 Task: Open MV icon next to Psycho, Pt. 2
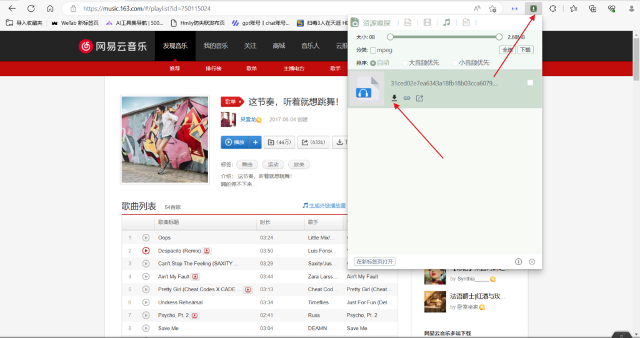coord(195,315)
